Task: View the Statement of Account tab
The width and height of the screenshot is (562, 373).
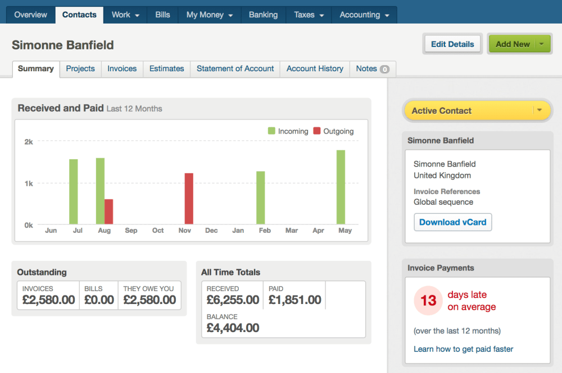Action: pos(235,68)
